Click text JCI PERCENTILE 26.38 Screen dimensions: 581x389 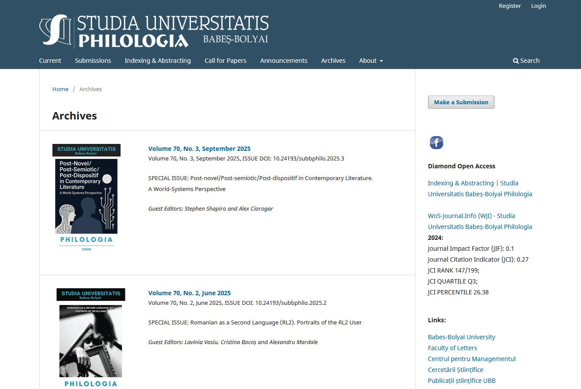coord(458,292)
